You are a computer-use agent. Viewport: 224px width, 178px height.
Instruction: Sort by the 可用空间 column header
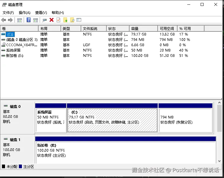pos(168,28)
